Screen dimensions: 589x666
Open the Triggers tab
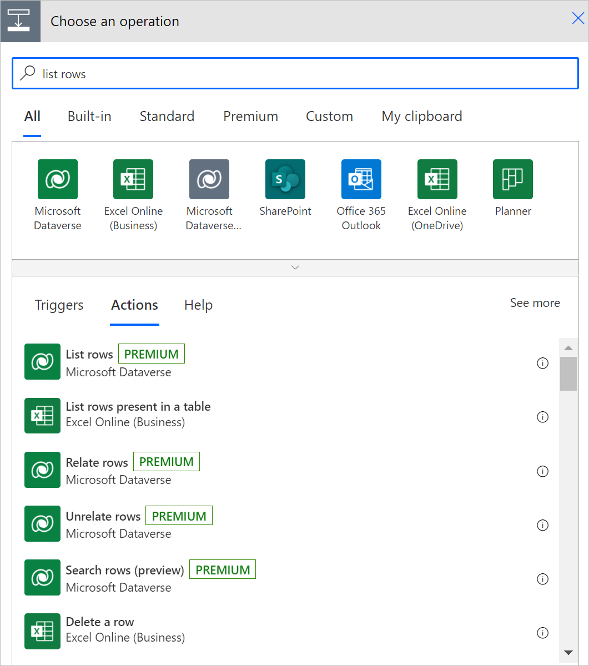point(59,305)
